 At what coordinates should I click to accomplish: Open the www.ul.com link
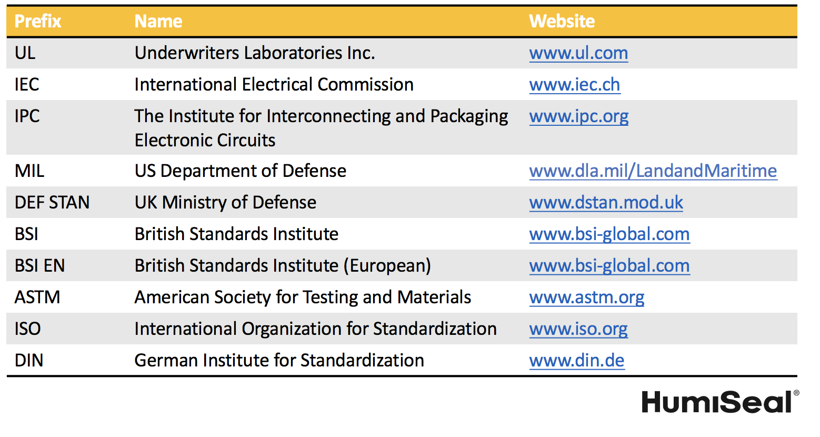[x=578, y=53]
